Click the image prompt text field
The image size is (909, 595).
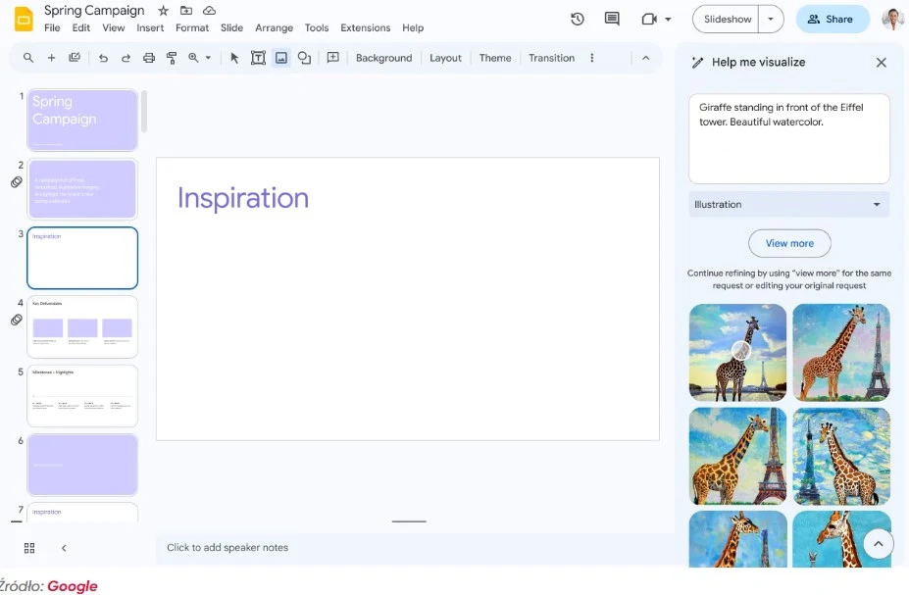point(788,137)
